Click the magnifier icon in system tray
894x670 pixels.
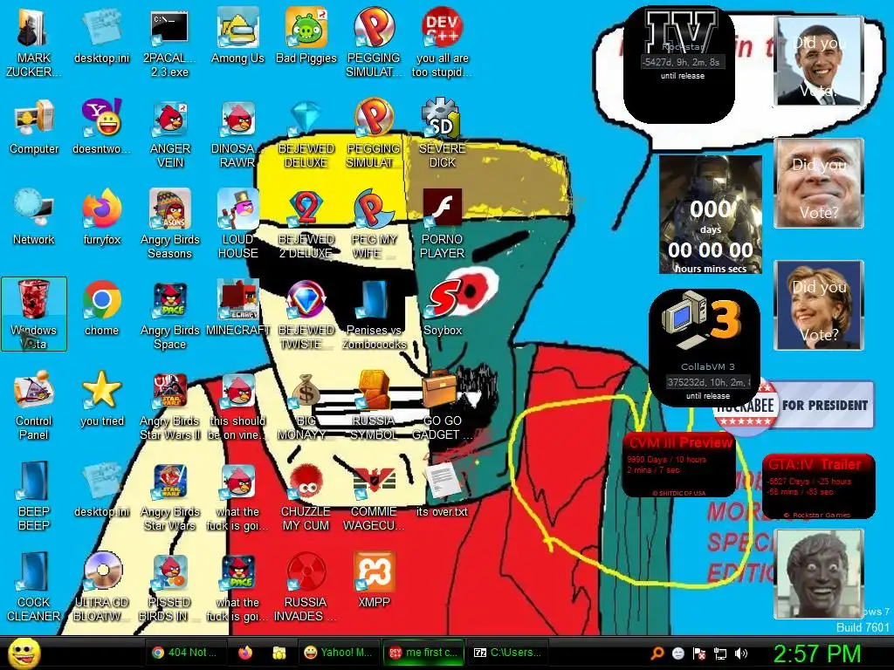(x=657, y=653)
